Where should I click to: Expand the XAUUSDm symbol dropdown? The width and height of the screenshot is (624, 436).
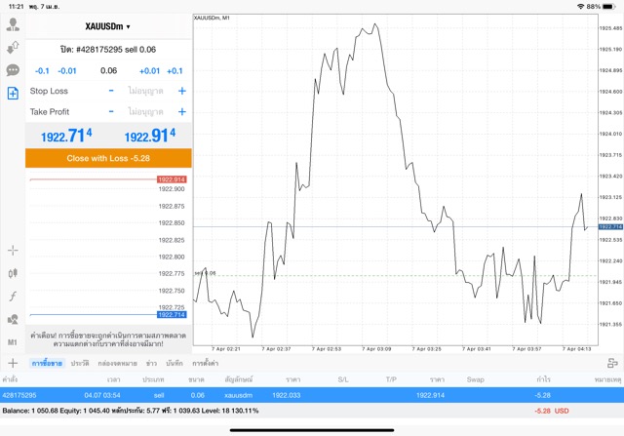108,27
